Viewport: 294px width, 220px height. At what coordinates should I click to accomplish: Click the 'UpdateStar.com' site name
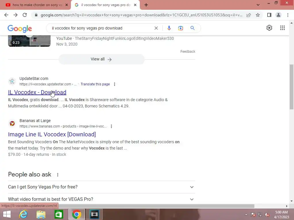click(34, 78)
